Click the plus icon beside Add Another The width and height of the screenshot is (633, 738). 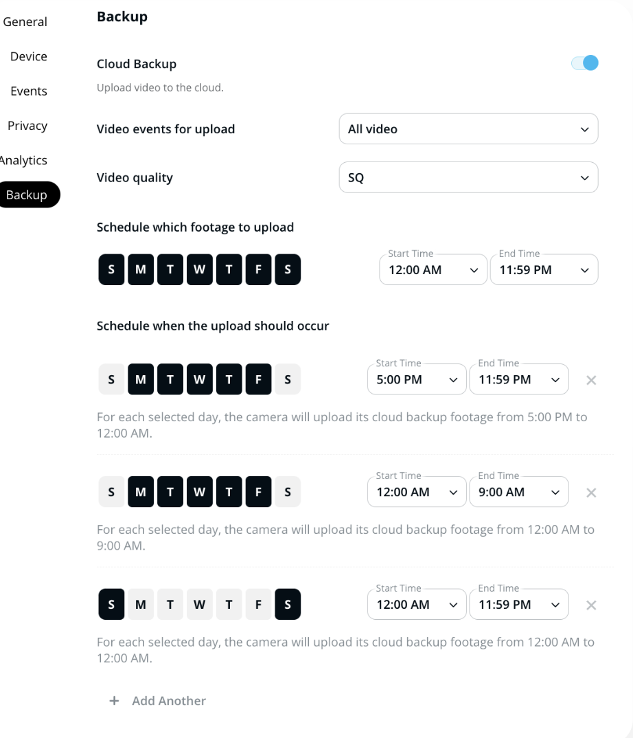click(114, 701)
